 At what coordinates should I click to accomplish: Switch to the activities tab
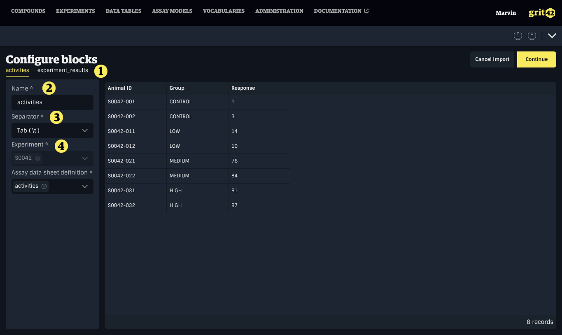point(17,70)
